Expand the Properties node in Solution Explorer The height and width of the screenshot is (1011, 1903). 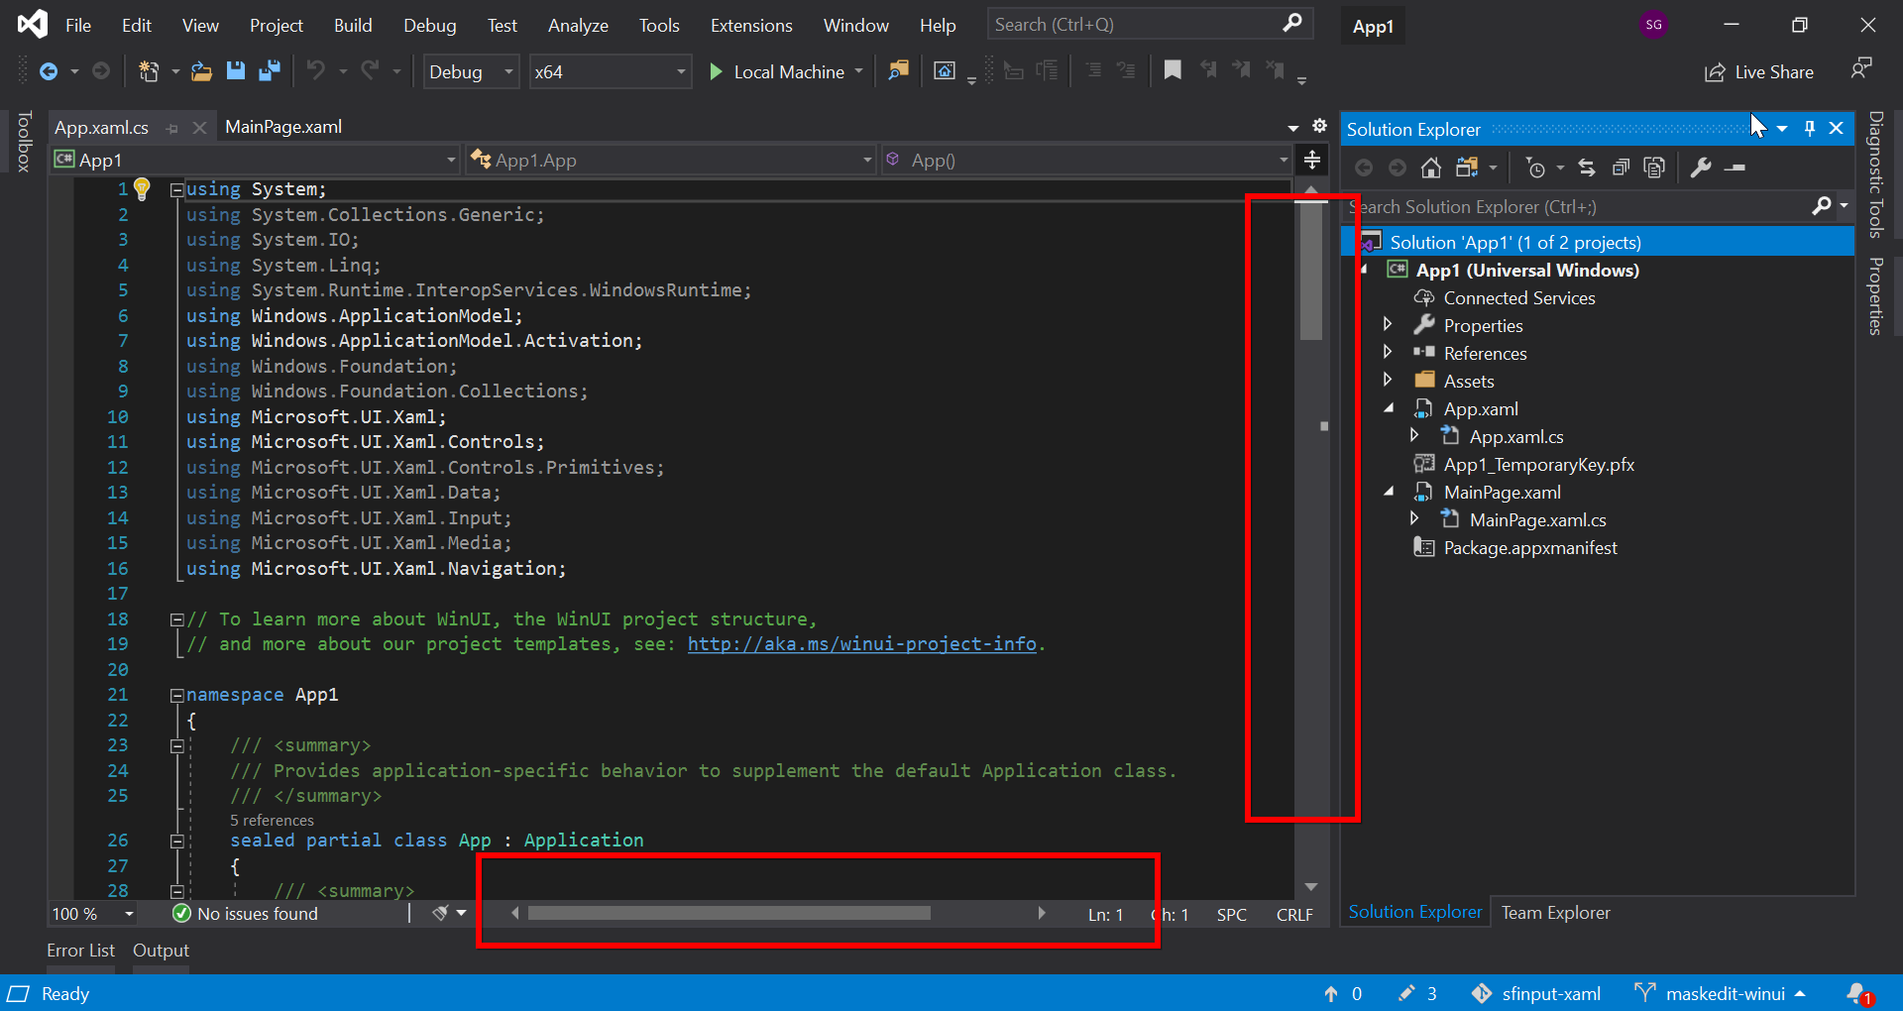coord(1388,324)
